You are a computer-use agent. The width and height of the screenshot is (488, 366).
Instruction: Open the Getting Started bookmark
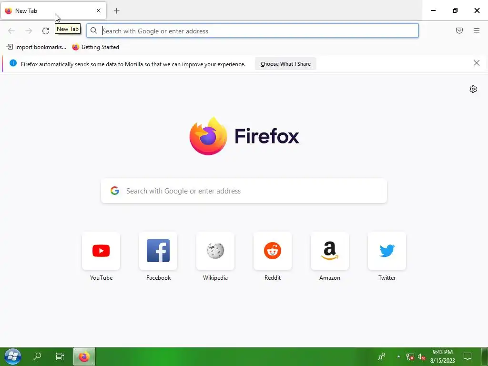click(x=95, y=47)
